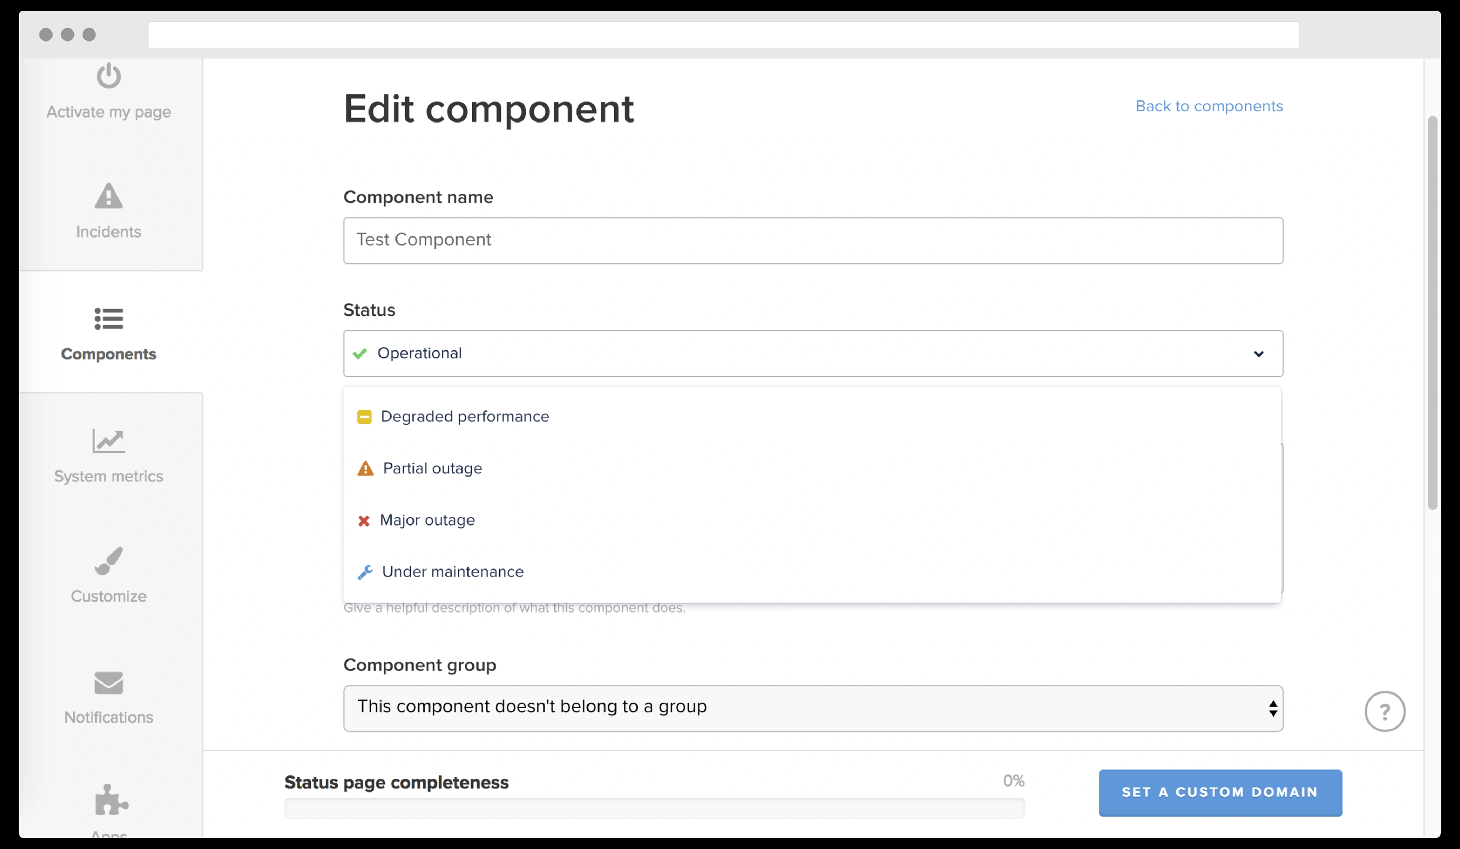Image resolution: width=1460 pixels, height=849 pixels.
Task: Select Degraded performance status option
Action: (x=465, y=417)
